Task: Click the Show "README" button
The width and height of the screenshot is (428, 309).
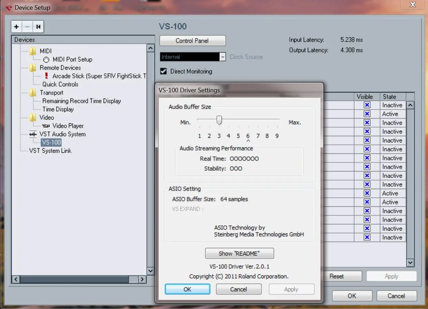Action: click(239, 253)
